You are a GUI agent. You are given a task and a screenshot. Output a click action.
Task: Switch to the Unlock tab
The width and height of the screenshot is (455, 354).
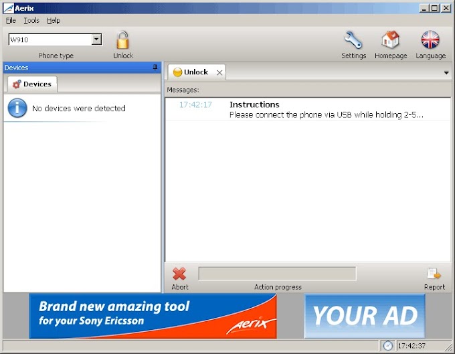click(196, 72)
